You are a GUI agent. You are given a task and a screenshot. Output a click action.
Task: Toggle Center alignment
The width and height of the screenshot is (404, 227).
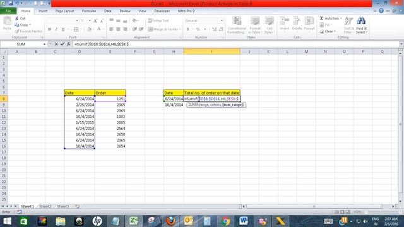tap(118, 30)
